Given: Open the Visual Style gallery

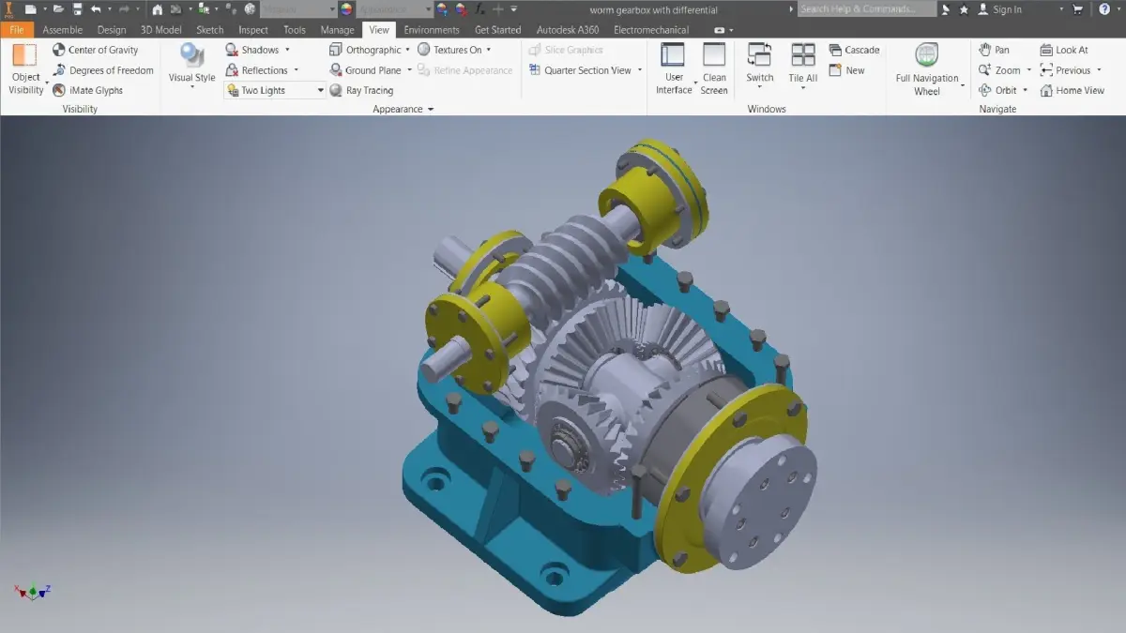Looking at the screenshot, I should pos(191,65).
